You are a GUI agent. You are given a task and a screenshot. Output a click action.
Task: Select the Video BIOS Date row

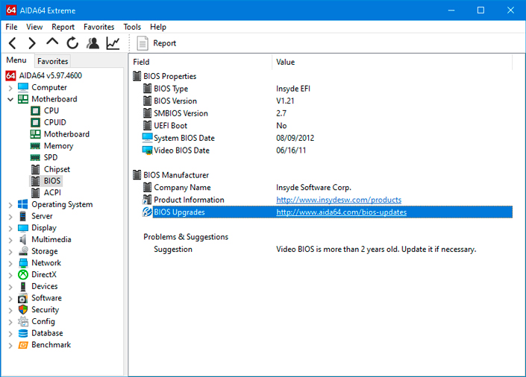pos(327,151)
